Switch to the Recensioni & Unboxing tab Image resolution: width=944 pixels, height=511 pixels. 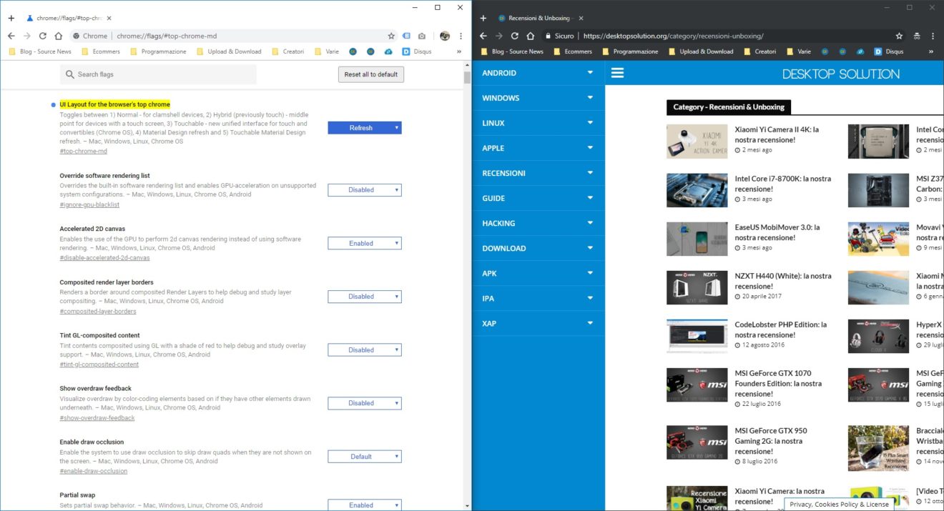536,18
